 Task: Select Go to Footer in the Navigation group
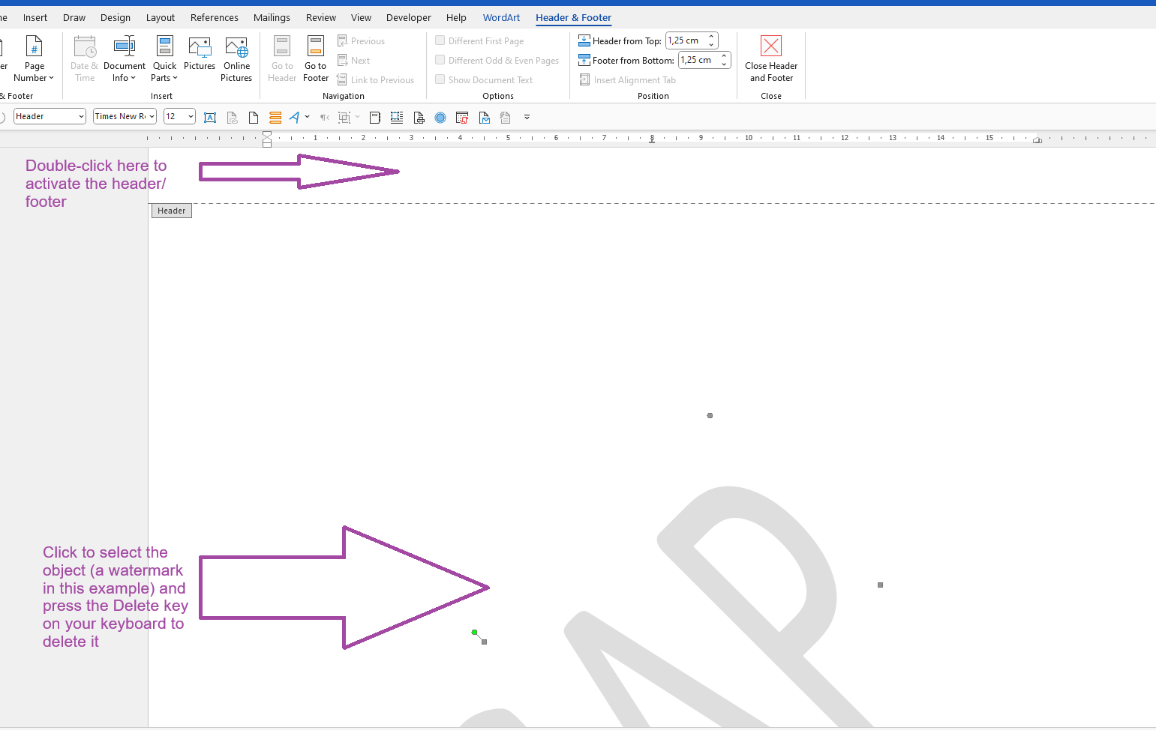pos(315,58)
